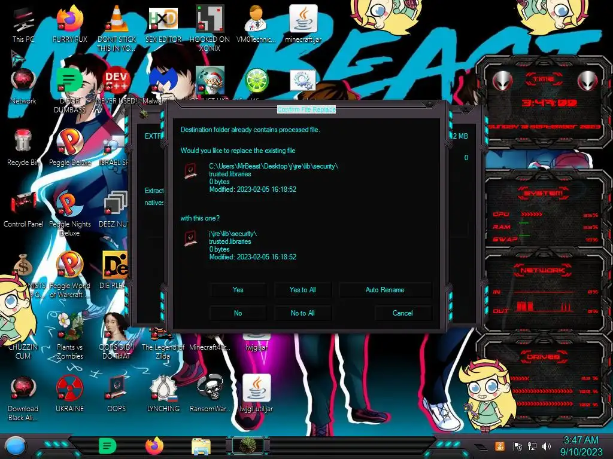Open the VLC cone desktop icon
Image resolution: width=613 pixels, height=459 pixels.
tap(116, 28)
